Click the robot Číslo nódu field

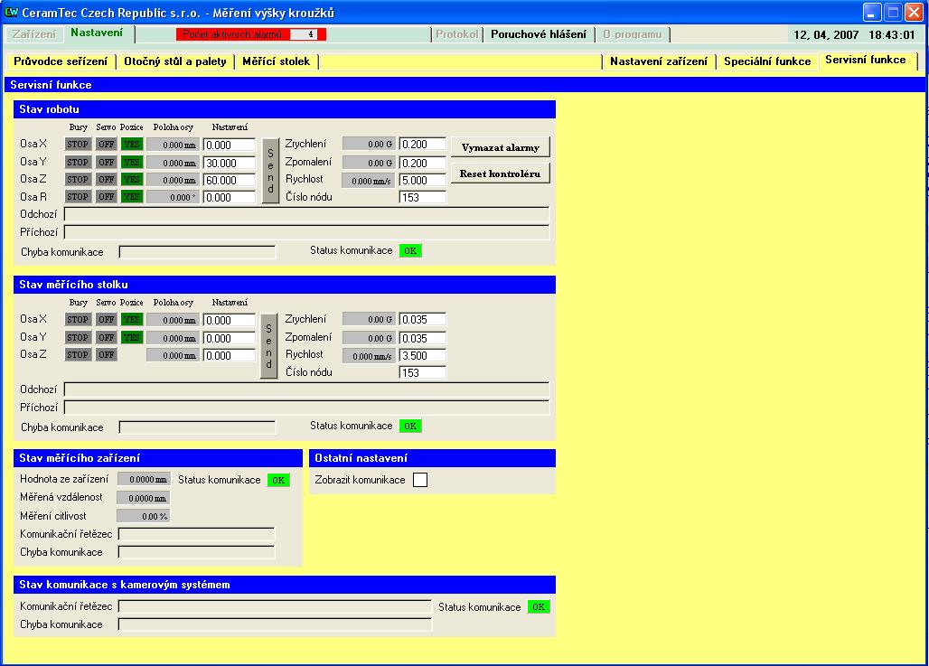point(422,197)
